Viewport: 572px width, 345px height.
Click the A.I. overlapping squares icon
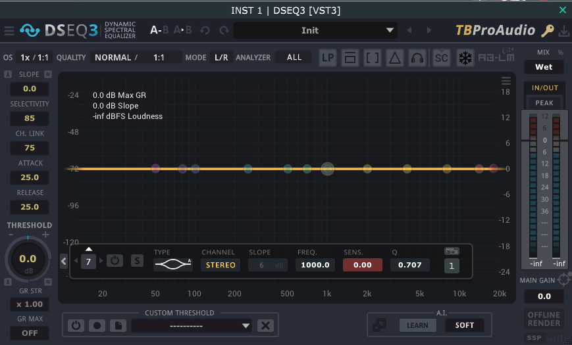(x=379, y=325)
